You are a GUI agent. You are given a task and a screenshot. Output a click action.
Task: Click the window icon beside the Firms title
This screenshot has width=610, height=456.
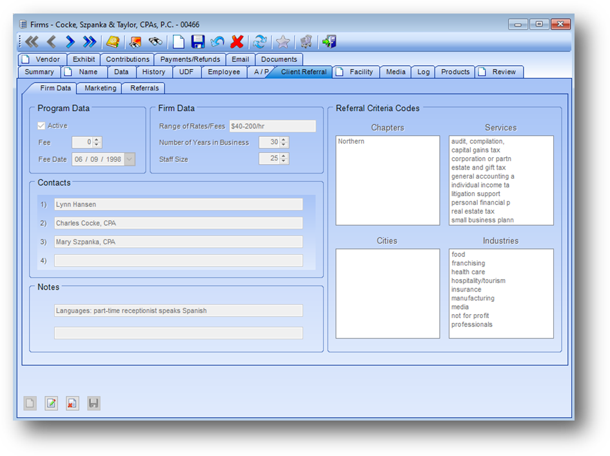click(x=23, y=25)
